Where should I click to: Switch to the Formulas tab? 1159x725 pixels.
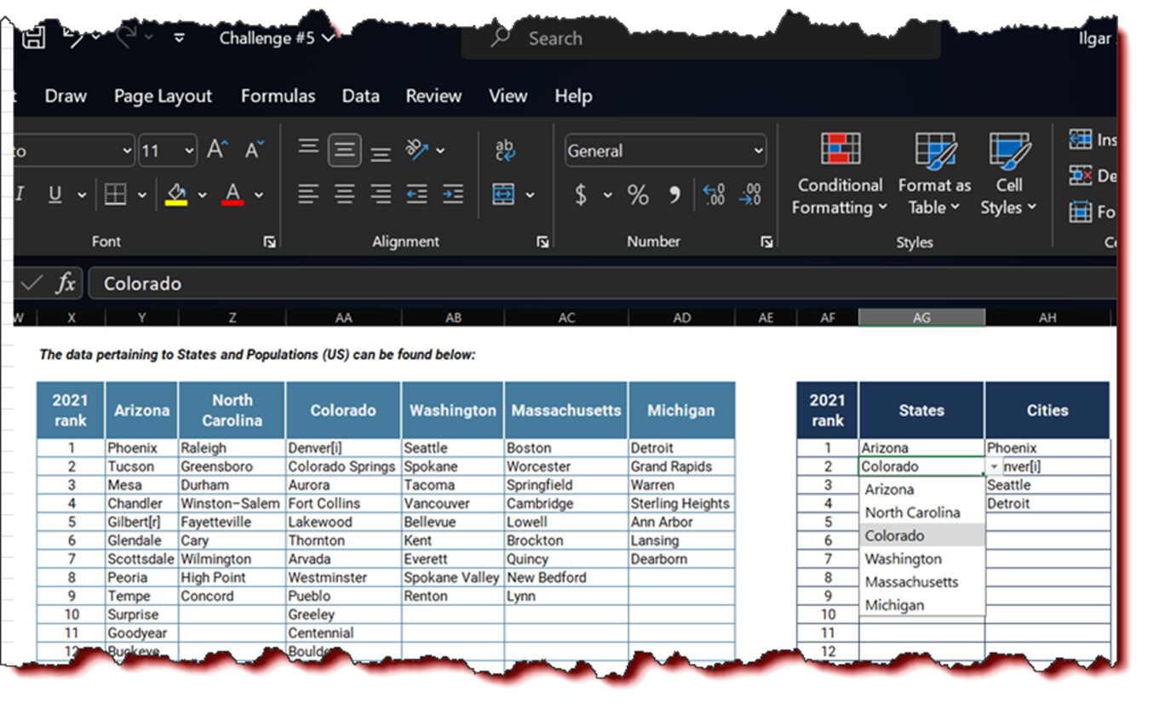pyautogui.click(x=278, y=96)
